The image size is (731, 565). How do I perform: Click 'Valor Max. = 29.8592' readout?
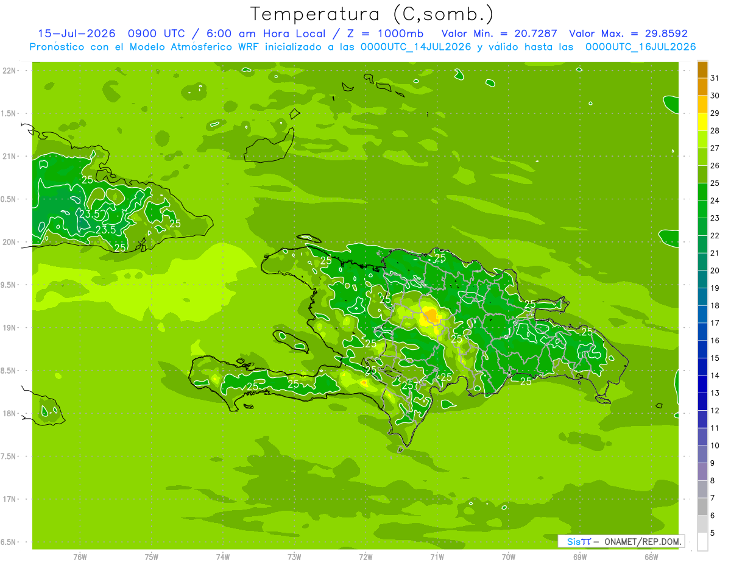click(628, 34)
